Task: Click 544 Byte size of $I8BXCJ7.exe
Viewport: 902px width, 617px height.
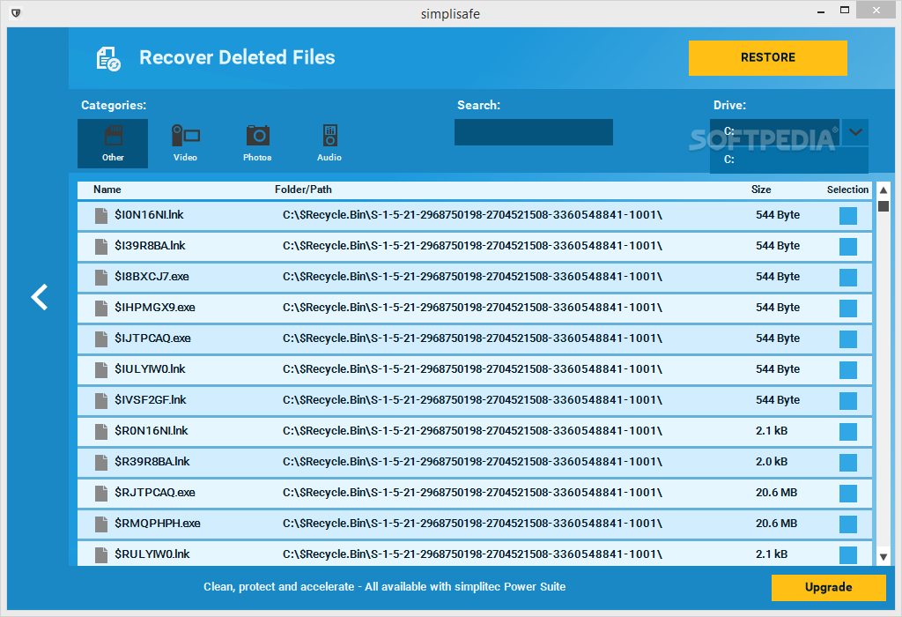Action: [778, 277]
